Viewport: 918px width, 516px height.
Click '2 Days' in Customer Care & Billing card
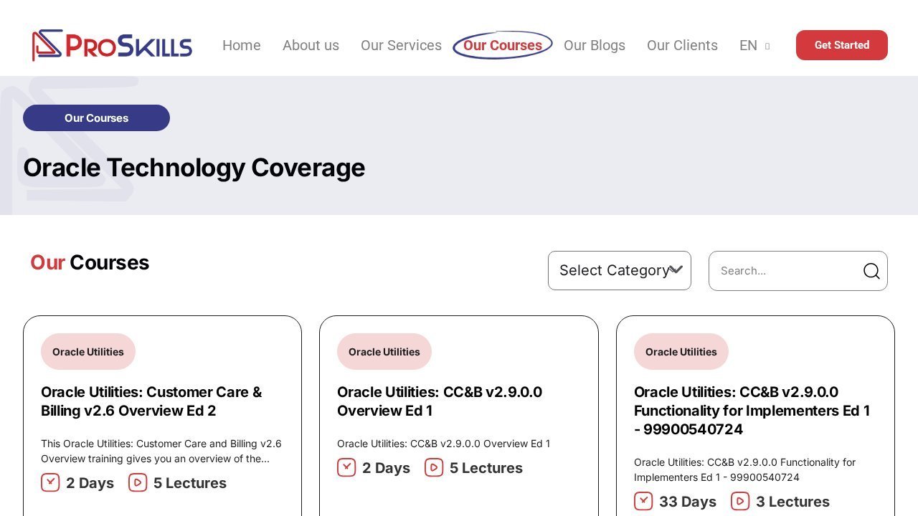coord(90,483)
